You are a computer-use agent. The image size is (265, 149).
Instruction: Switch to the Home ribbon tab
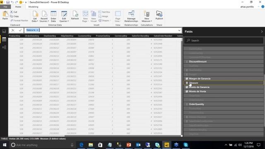point(18,7)
